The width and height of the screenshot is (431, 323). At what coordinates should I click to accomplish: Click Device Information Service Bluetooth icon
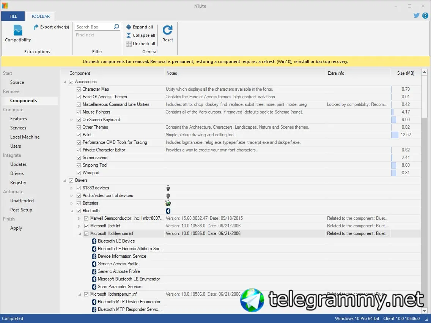[x=94, y=256]
